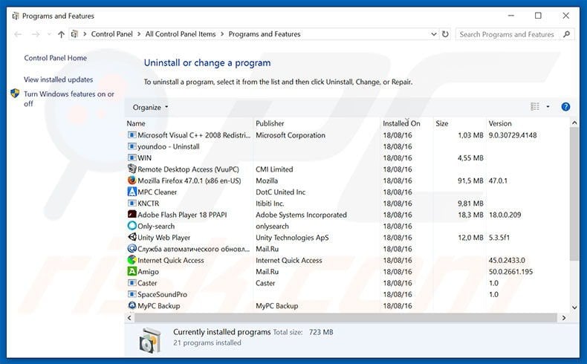Click the youndoo - Uninstall program icon
This screenshot has height=364, width=587.
click(132, 146)
